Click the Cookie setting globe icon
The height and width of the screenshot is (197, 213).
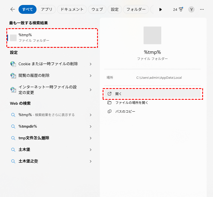click(x=13, y=64)
